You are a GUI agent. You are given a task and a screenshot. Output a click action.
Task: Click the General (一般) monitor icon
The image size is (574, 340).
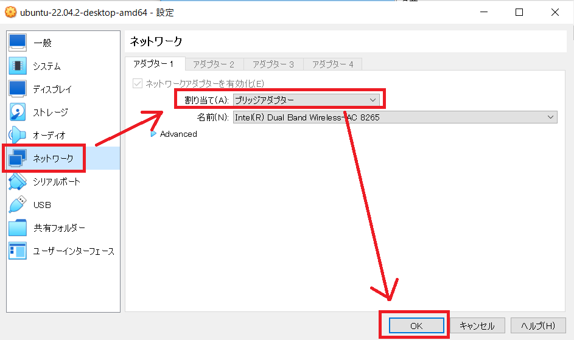(18, 43)
